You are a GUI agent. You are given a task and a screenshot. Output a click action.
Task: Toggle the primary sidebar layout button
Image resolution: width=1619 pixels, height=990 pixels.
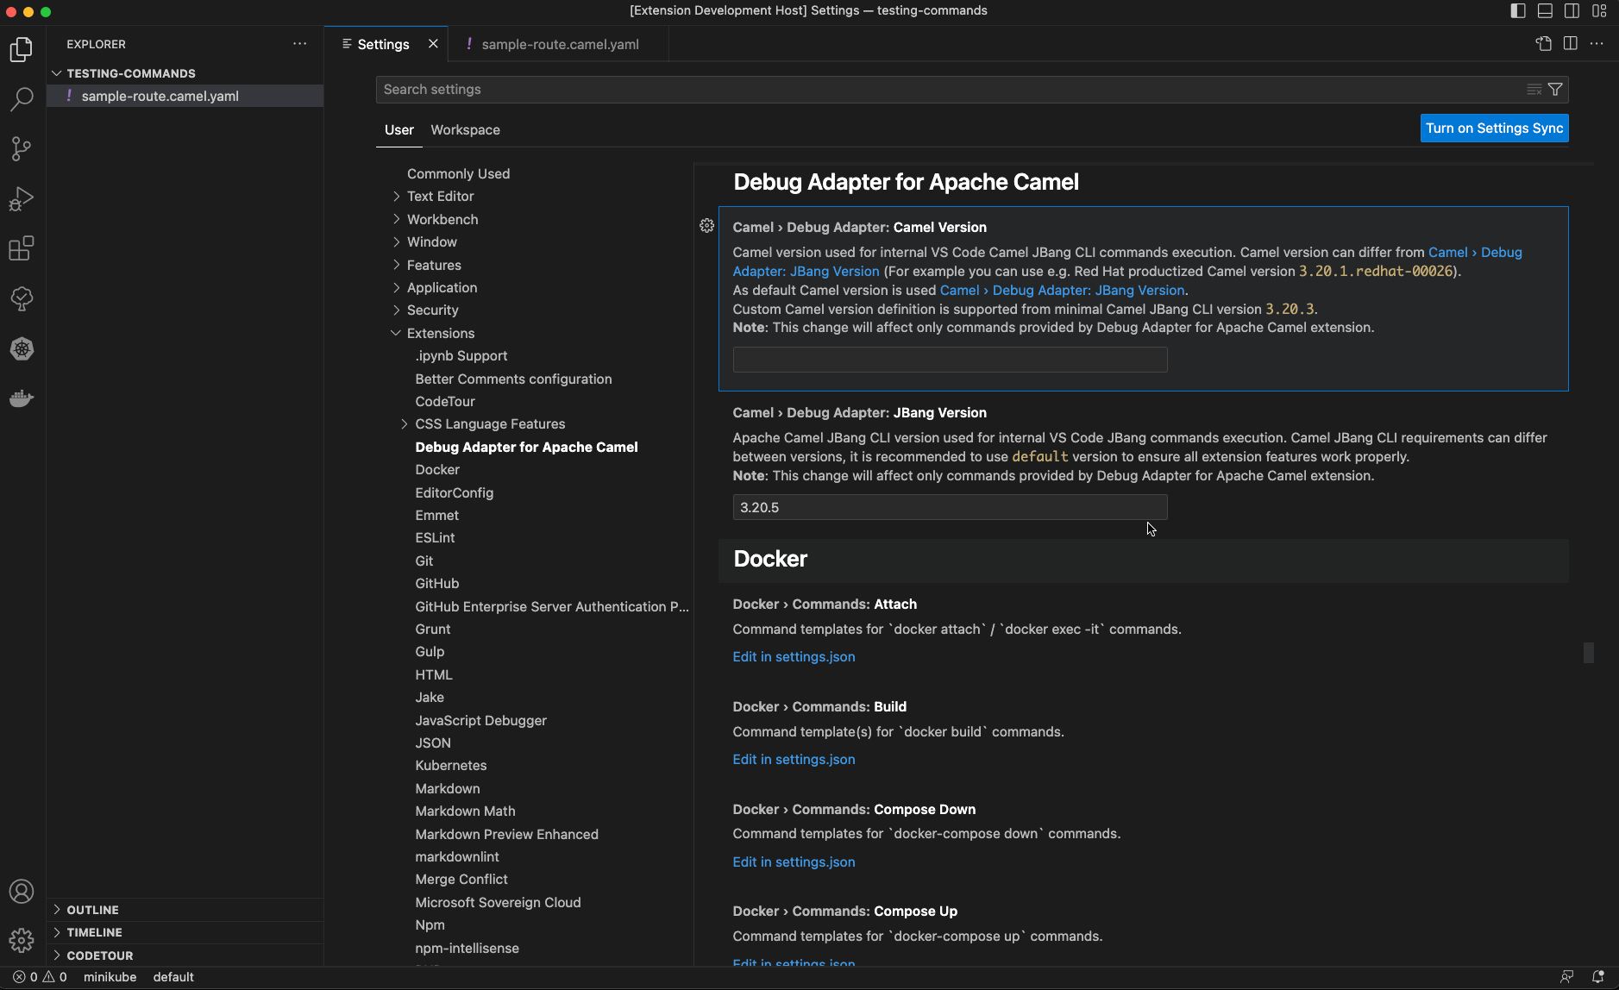pyautogui.click(x=1518, y=11)
